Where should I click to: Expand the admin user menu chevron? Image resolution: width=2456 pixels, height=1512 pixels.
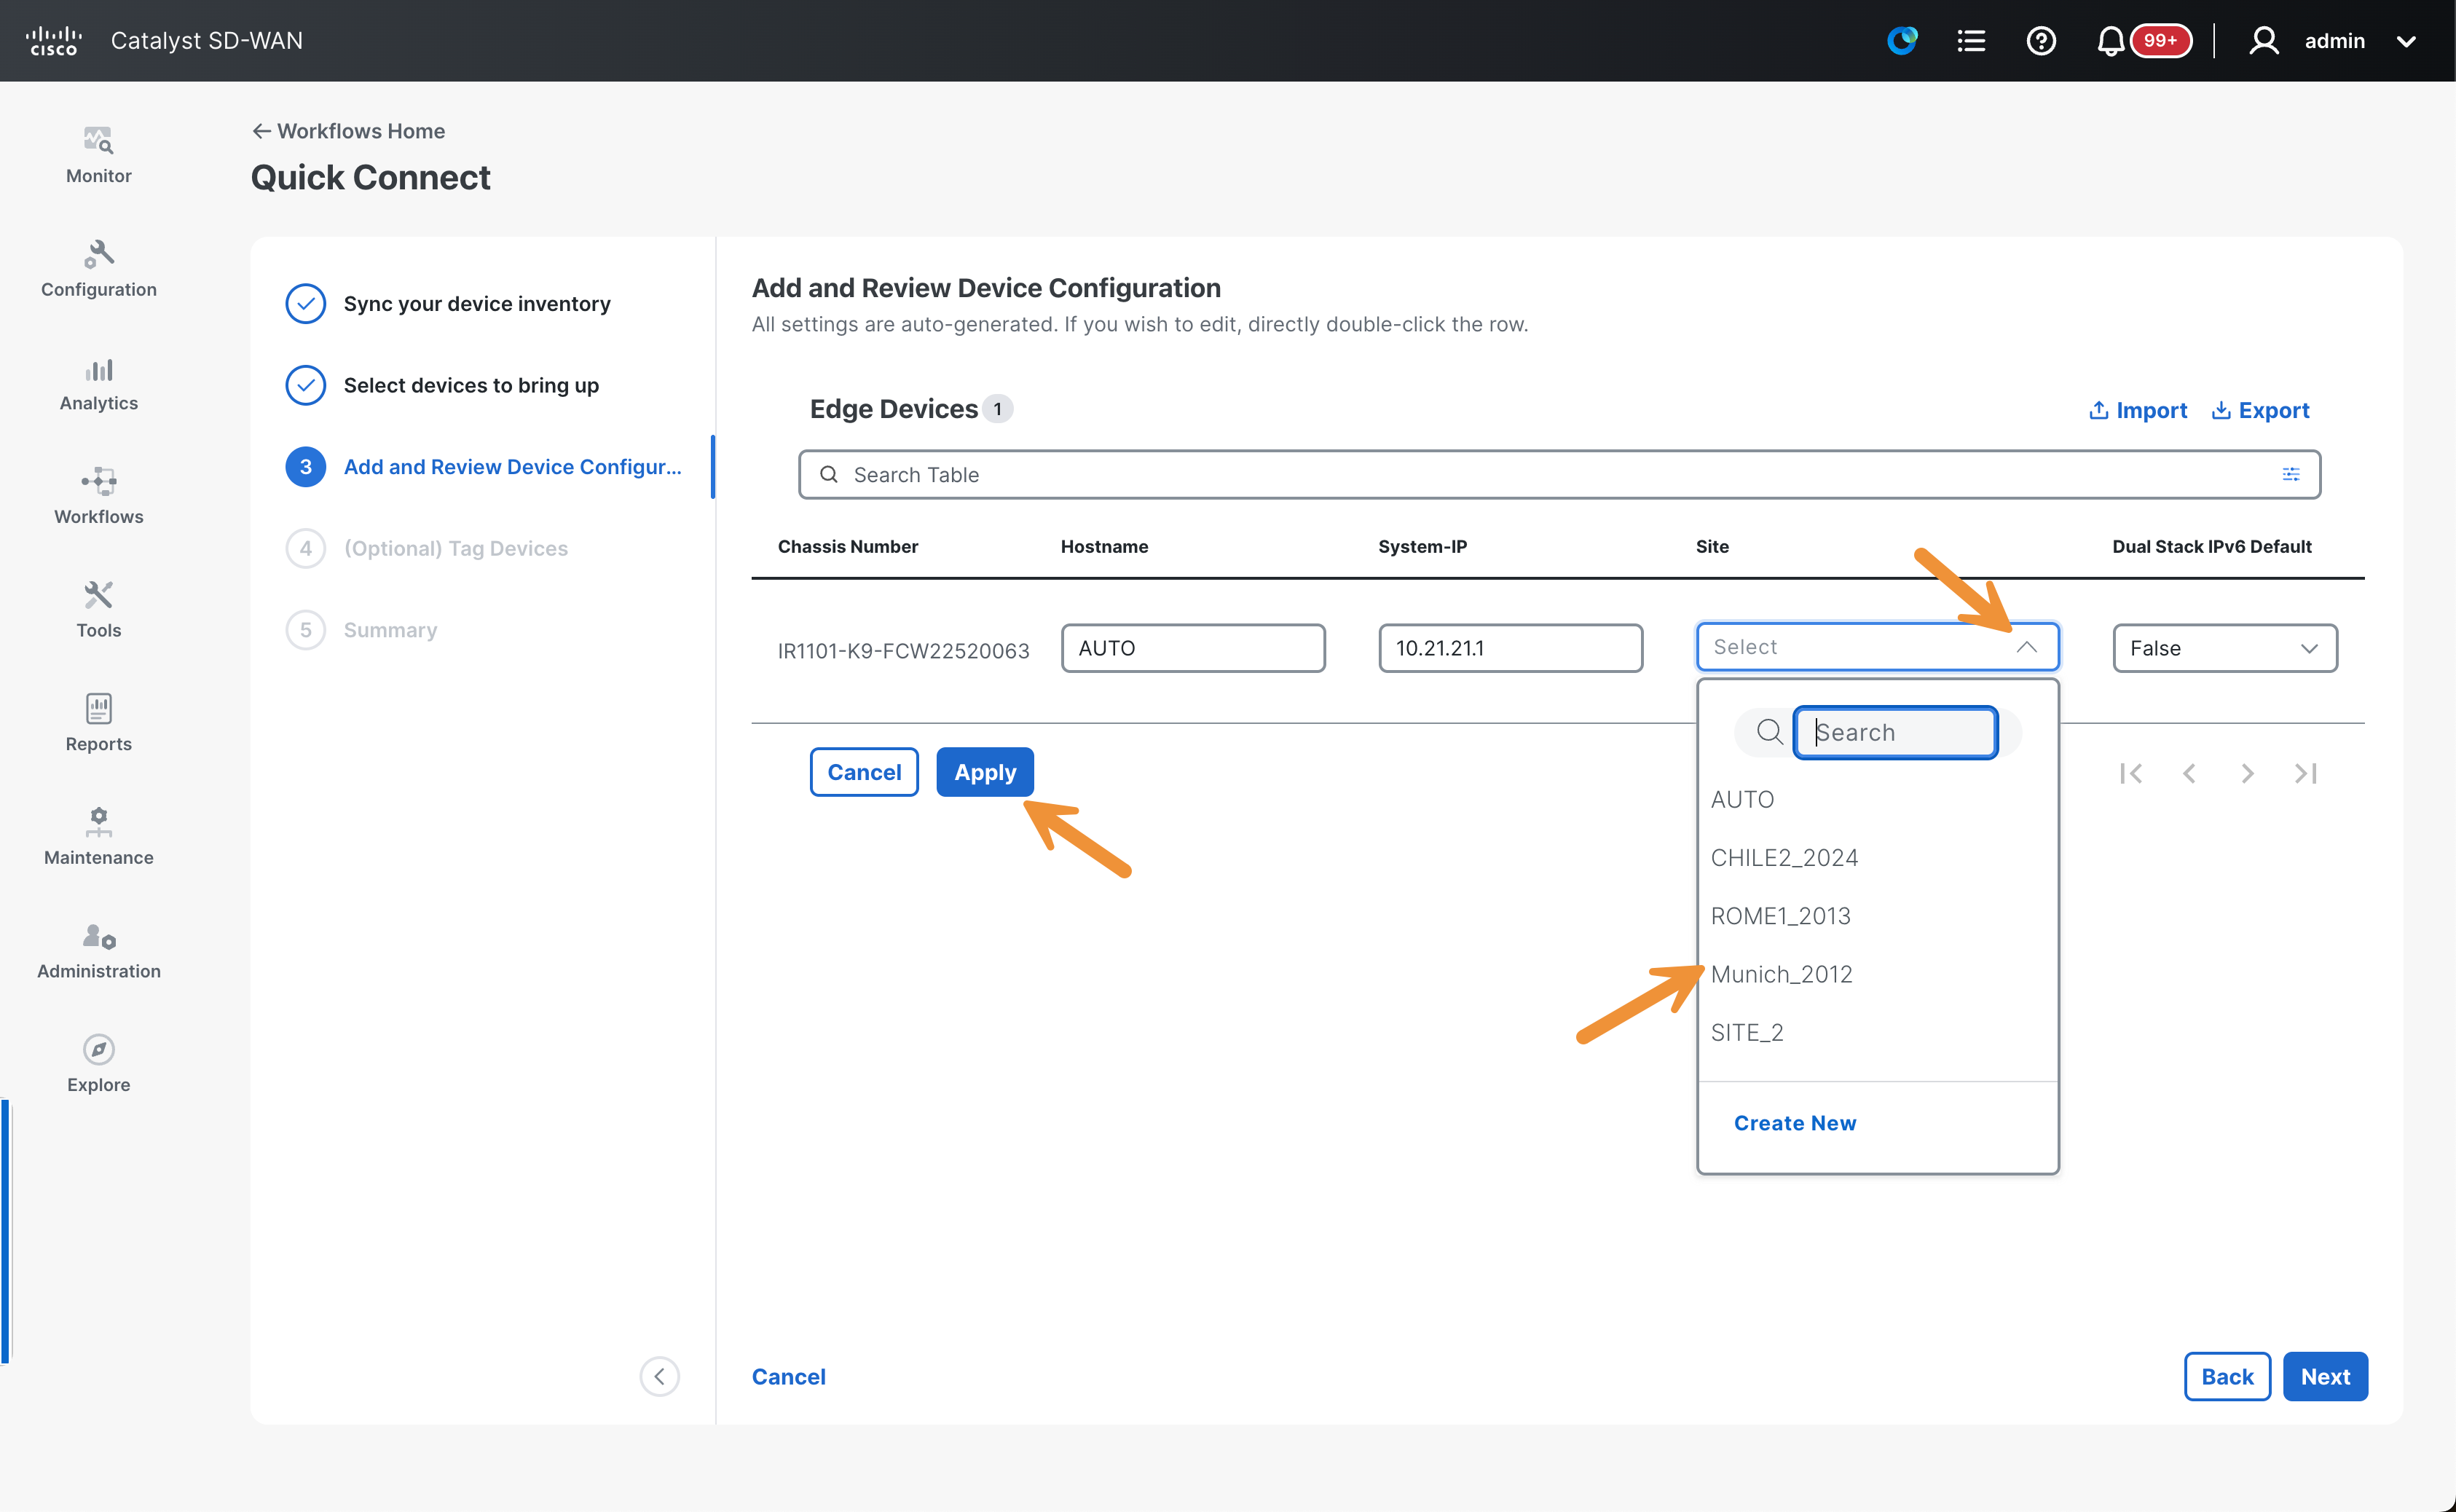pos(2406,42)
